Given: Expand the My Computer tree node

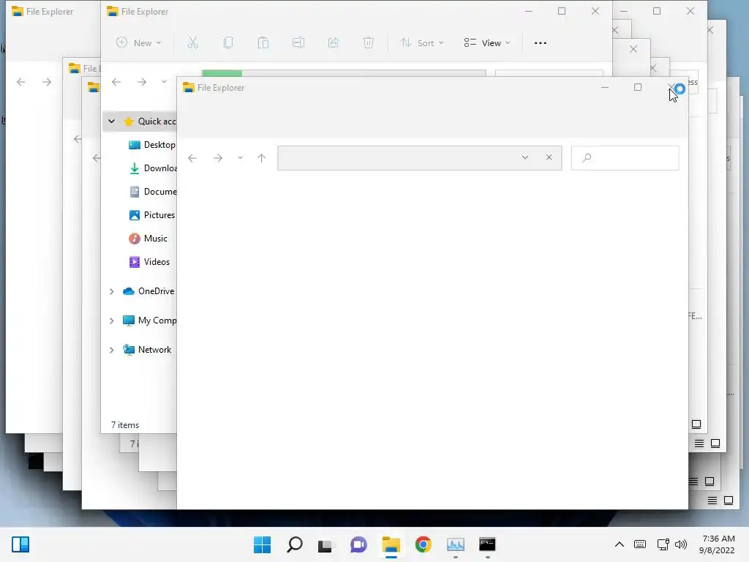Looking at the screenshot, I should (111, 321).
